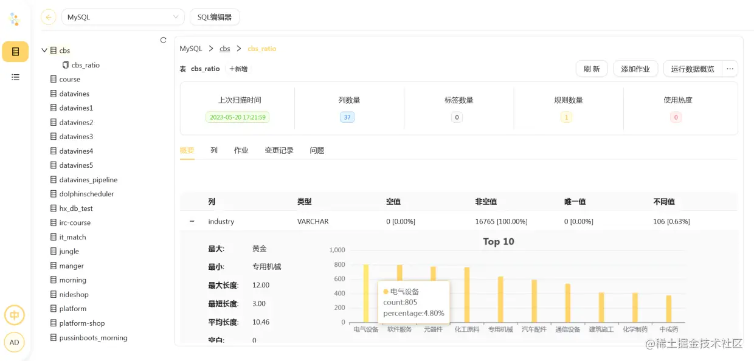Viewport: 754px width, 361px height.
Task: Open the datavines1 database
Action: pyautogui.click(x=76, y=108)
